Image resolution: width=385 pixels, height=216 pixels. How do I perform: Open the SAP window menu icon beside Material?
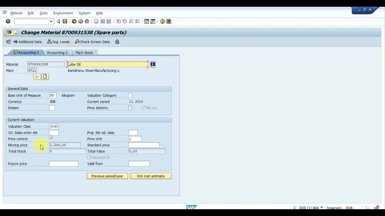click(x=5, y=13)
